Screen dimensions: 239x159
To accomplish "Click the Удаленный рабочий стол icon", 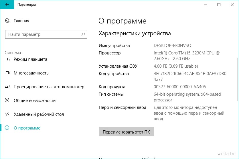I will pyautogui.click(x=7, y=114).
